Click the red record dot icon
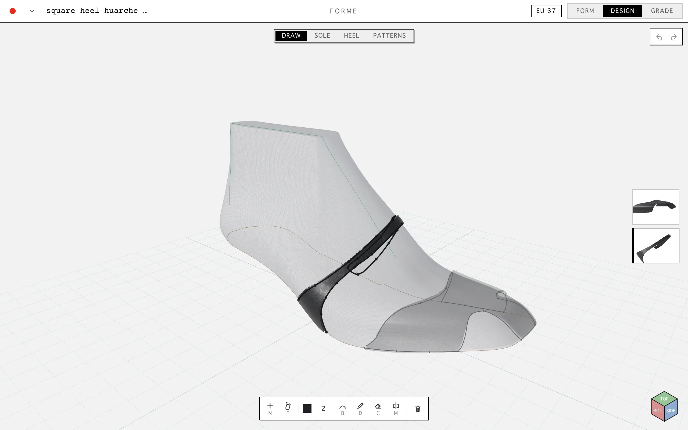The height and width of the screenshot is (430, 688). click(x=13, y=11)
